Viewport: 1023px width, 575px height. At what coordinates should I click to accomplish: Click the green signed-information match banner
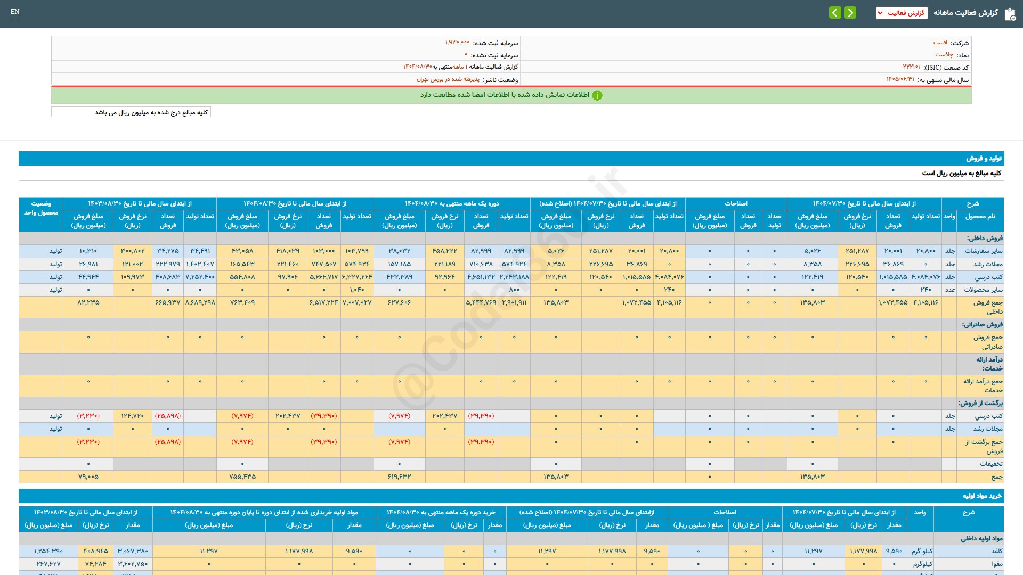[504, 95]
